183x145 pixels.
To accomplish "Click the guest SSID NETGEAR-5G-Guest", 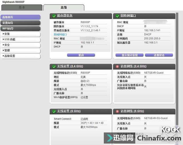I will point(156,118).
